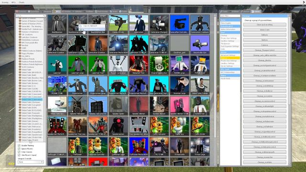Spawn the Laserman Large NPC
306x172 pixels.
pos(77,65)
